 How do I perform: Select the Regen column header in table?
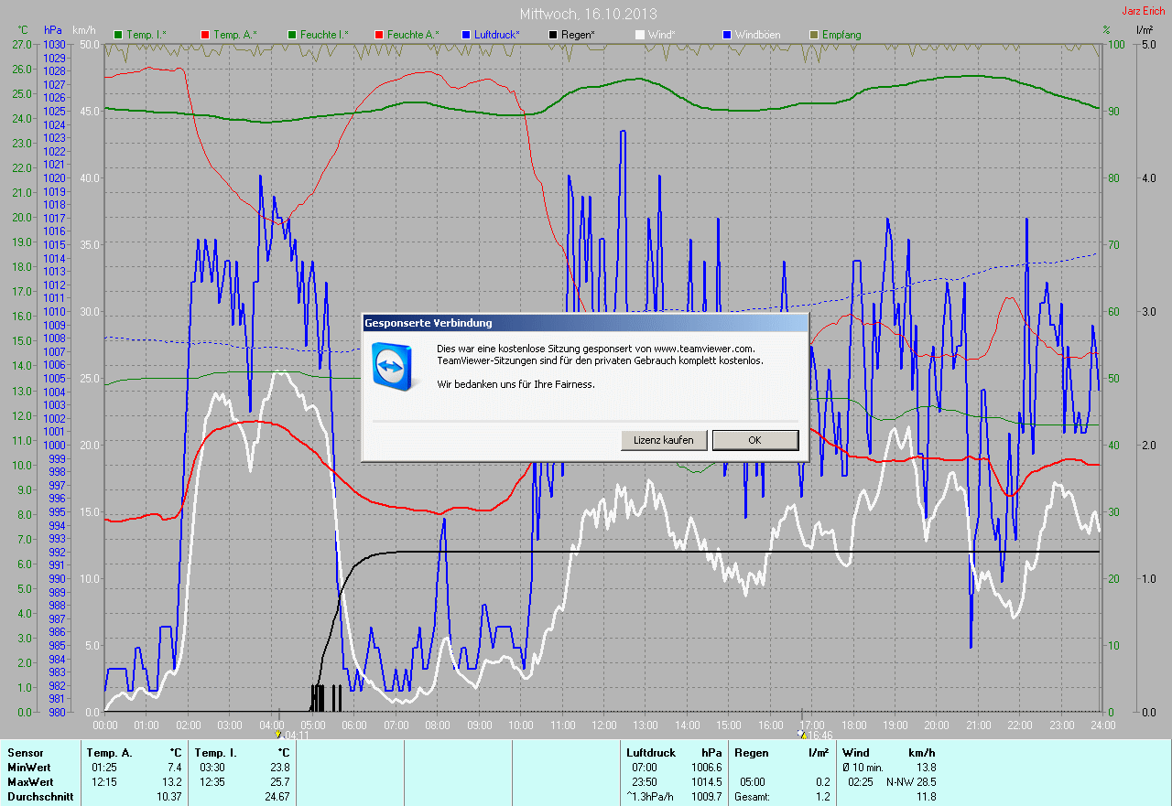point(753,752)
